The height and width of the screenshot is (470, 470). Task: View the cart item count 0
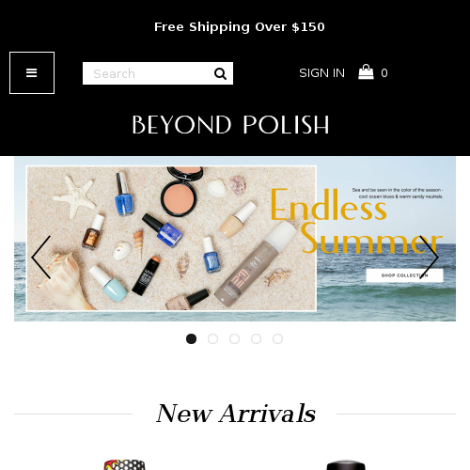(384, 73)
